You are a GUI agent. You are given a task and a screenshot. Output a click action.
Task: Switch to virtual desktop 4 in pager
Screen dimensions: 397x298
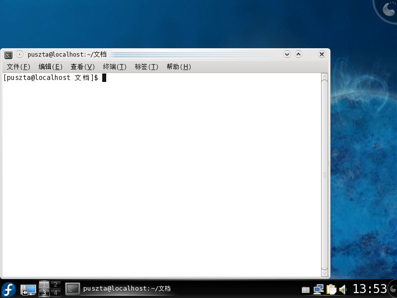click(56, 293)
